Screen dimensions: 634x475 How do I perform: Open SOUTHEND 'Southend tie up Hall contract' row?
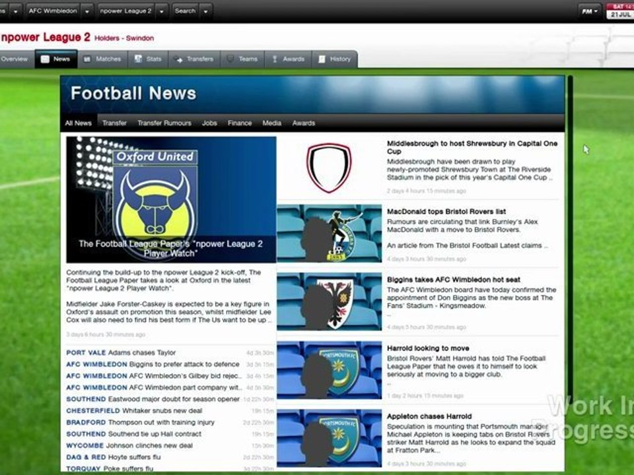pos(170,434)
